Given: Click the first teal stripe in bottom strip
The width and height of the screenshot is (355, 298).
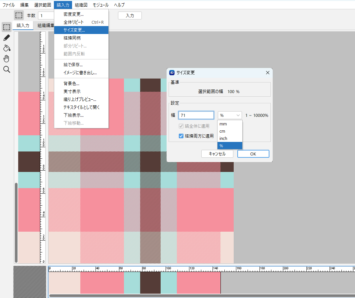Looking at the screenshot, I should (x=132, y=282).
